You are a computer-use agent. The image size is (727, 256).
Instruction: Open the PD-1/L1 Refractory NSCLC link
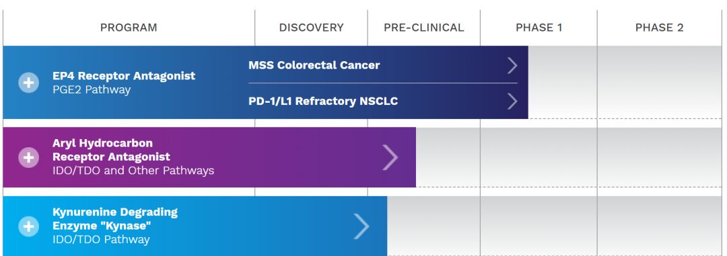point(323,101)
